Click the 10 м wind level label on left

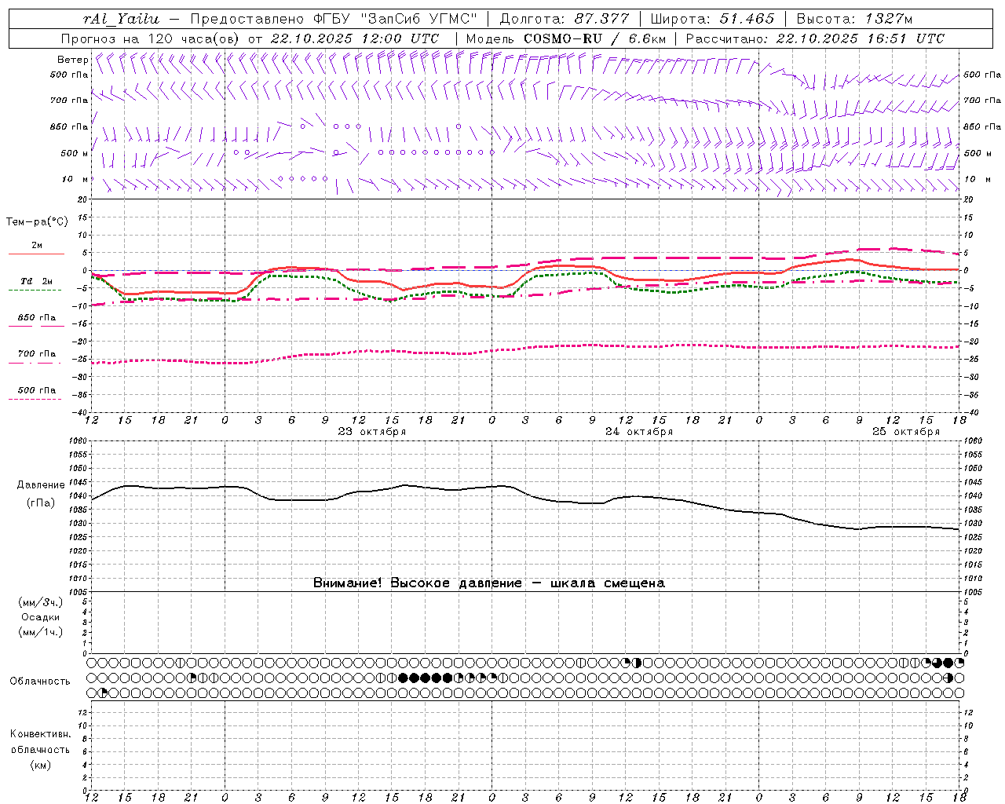click(75, 180)
